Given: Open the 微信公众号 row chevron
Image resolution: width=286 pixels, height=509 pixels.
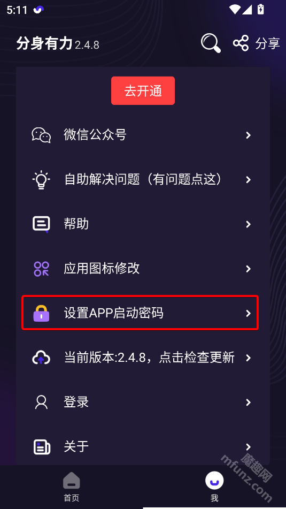Looking at the screenshot, I should [248, 135].
